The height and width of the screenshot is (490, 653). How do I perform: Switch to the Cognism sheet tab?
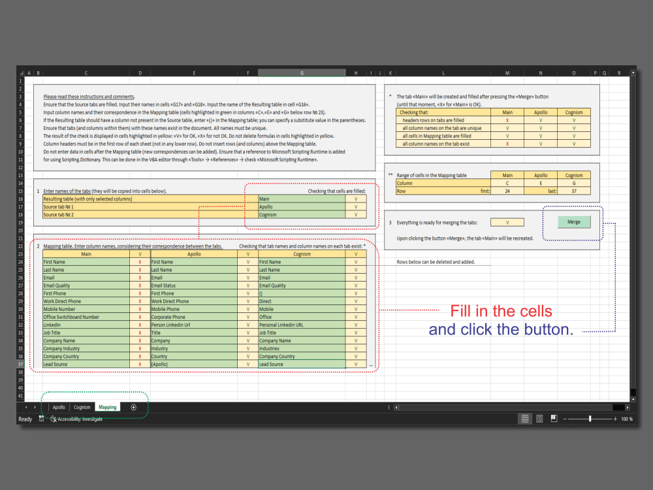click(82, 406)
